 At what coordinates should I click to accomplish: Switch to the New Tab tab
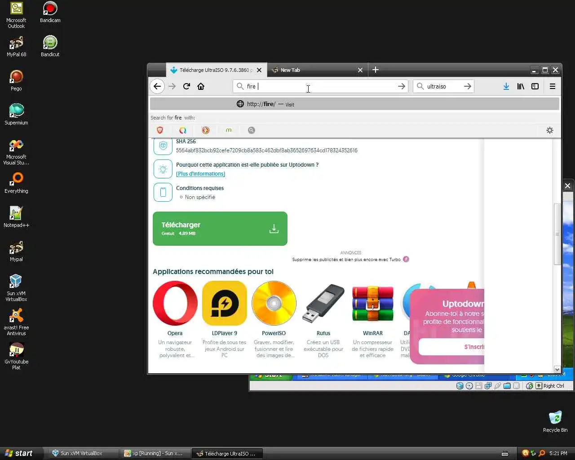point(317,70)
